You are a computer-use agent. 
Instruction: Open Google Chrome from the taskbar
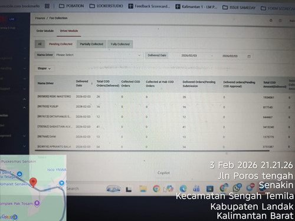(156, 189)
